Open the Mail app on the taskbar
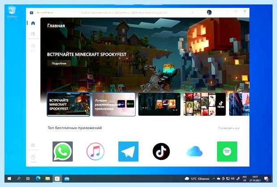The height and width of the screenshot is (187, 277). pos(67,179)
